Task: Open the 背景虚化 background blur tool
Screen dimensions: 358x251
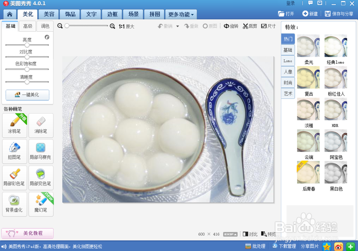Action: pyautogui.click(x=15, y=204)
